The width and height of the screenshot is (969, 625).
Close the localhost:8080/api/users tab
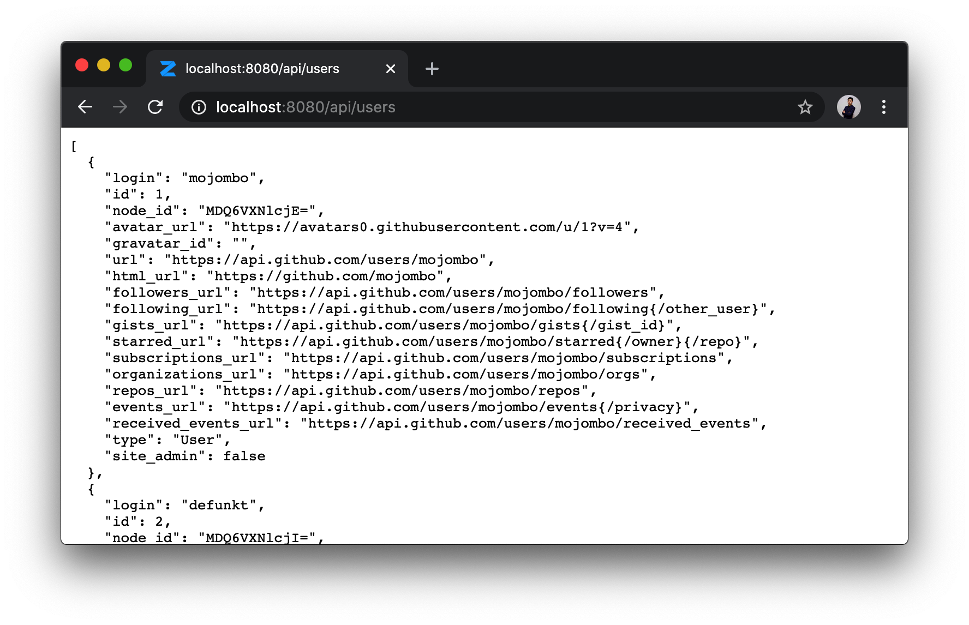[391, 69]
